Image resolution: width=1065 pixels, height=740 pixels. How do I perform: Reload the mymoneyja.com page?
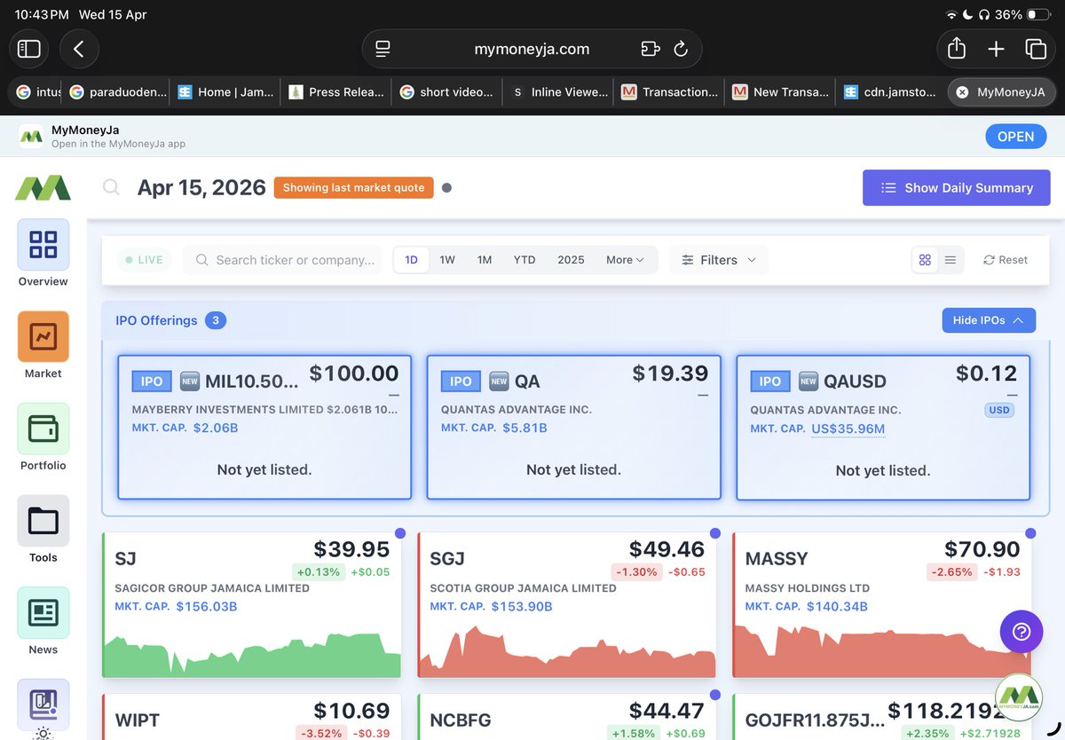[x=681, y=49]
